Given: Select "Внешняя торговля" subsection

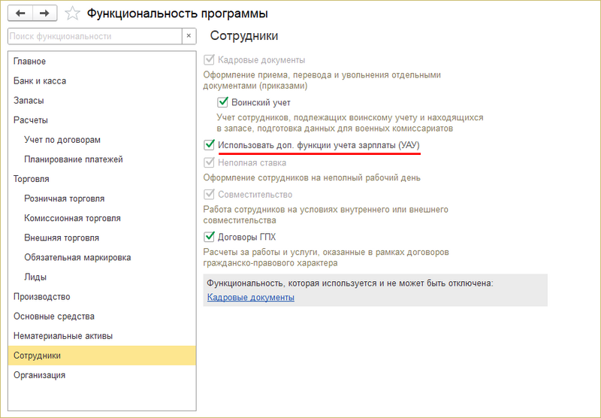Looking at the screenshot, I should 102,238.
